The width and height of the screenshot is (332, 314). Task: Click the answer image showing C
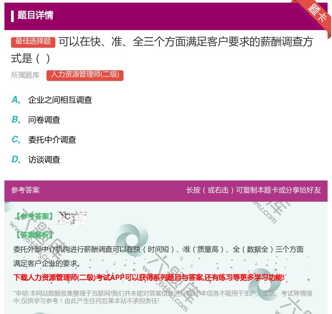coord(72,218)
